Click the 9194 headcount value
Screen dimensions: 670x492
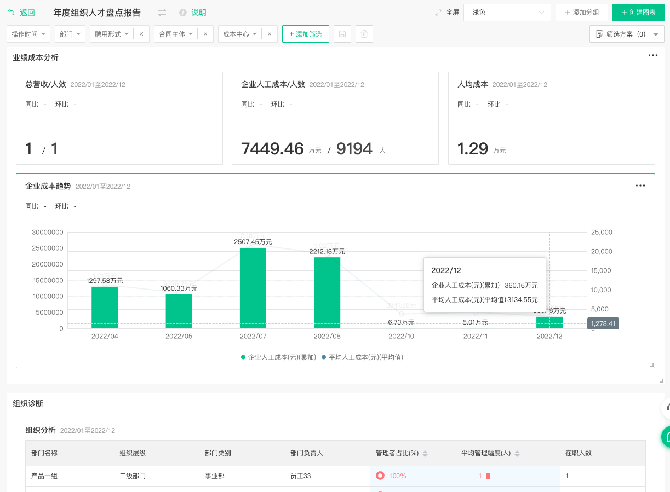[354, 148]
